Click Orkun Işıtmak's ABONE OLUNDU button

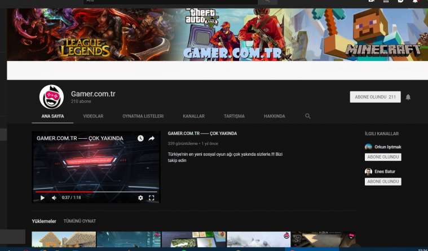[x=383, y=157]
